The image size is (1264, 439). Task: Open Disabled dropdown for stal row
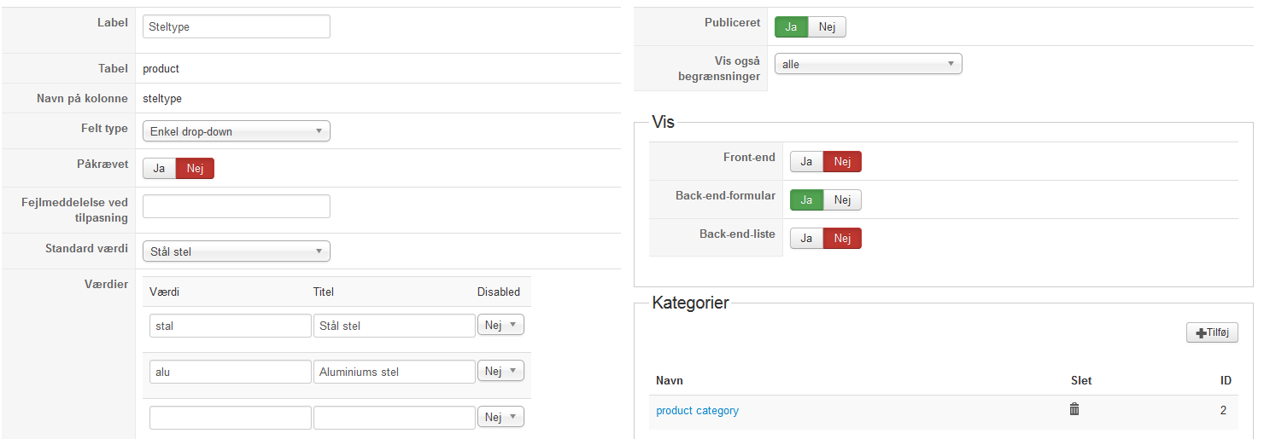pos(500,325)
